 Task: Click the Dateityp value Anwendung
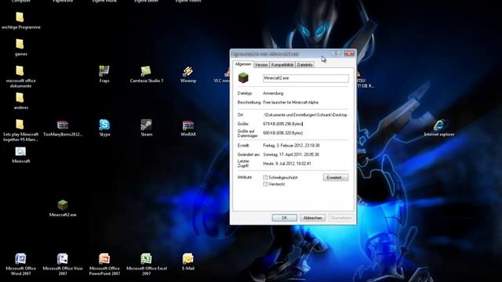point(273,93)
